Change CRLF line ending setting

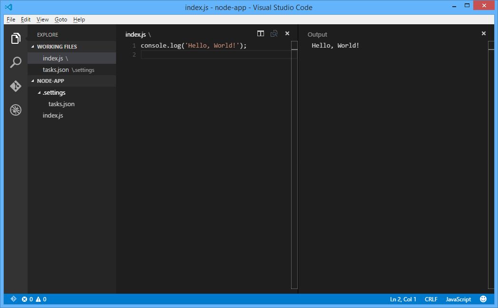click(x=430, y=299)
